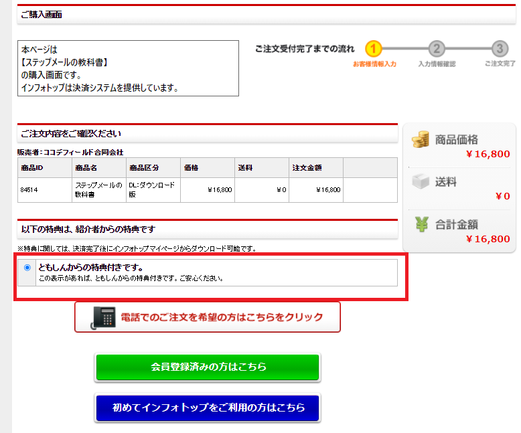
Task: Click the 合計金額 ¥16,800 total amount
Action: coord(488,239)
